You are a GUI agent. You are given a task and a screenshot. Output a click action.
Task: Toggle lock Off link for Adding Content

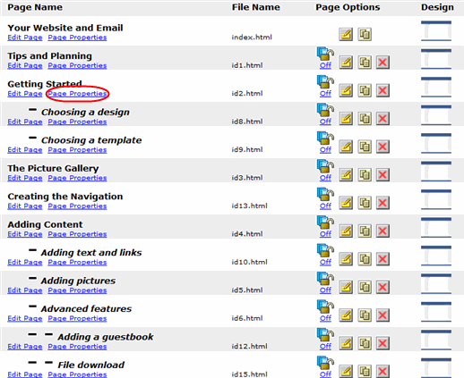[x=325, y=234]
